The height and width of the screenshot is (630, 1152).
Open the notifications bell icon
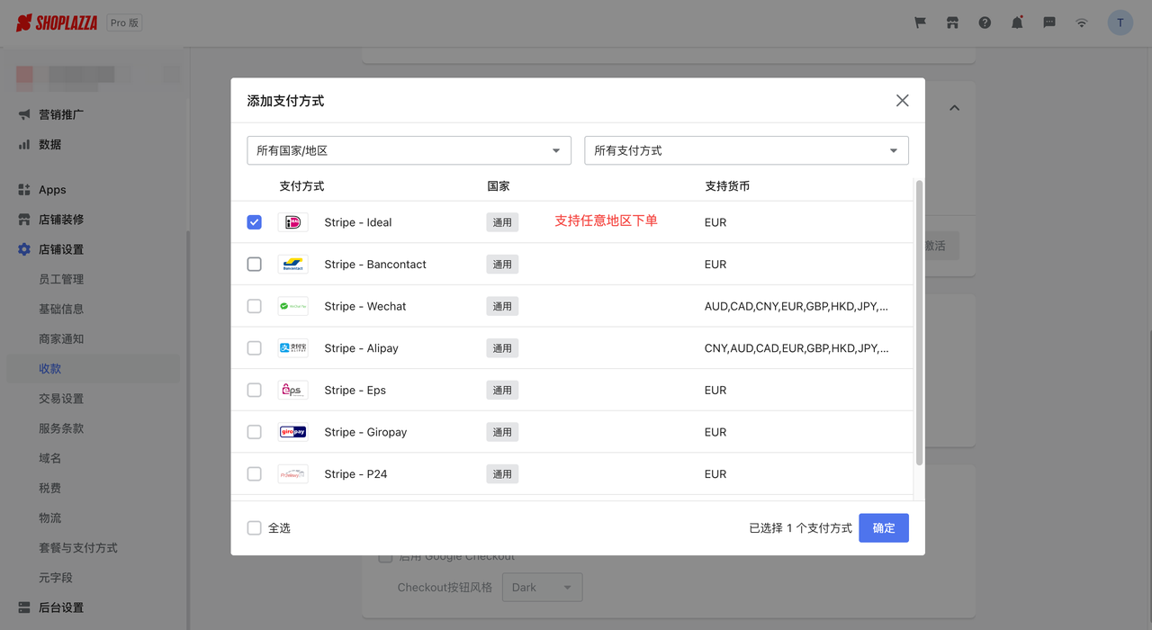pos(1017,22)
